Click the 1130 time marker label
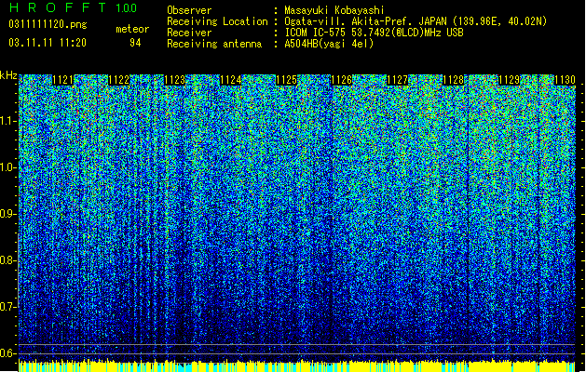Image resolution: width=586 pixels, height=372 pixels. coord(565,80)
